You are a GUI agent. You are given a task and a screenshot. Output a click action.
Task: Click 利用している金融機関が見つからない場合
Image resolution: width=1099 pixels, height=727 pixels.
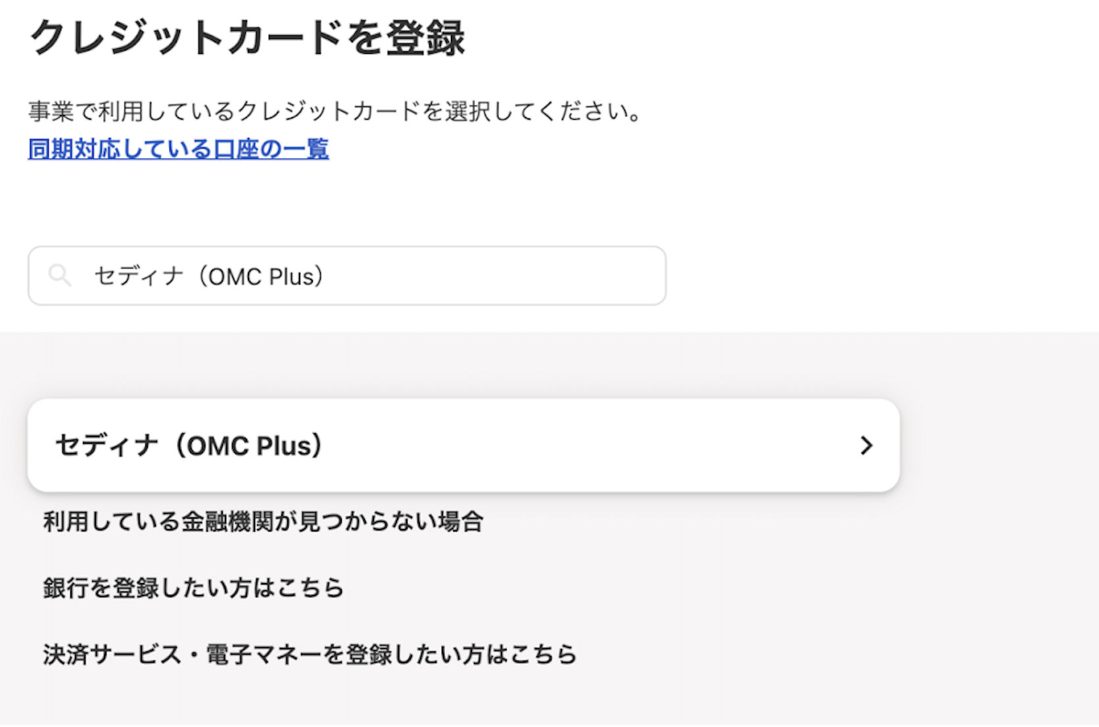263,522
